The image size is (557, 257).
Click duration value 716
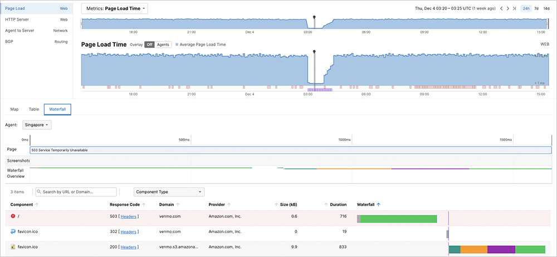click(343, 216)
